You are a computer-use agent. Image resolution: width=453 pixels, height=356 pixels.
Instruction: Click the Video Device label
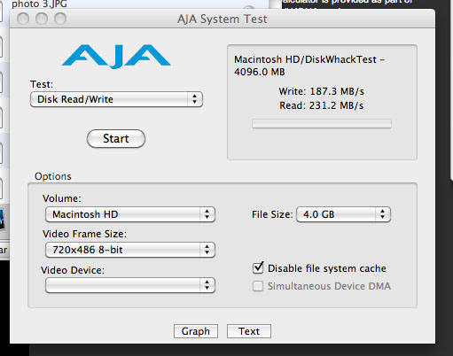click(x=73, y=270)
